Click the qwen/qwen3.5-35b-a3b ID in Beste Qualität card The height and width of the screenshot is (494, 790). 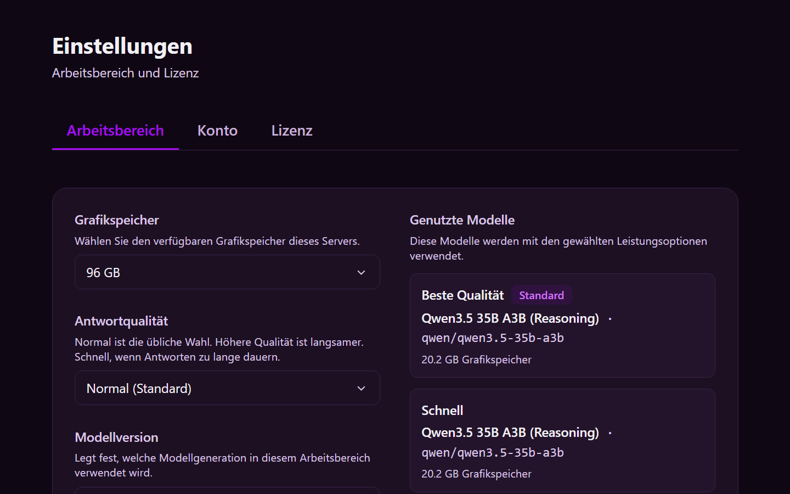point(493,338)
